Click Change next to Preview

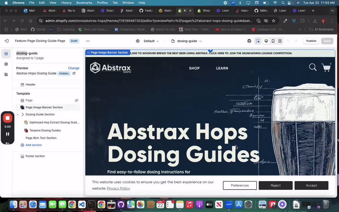[x=73, y=68]
